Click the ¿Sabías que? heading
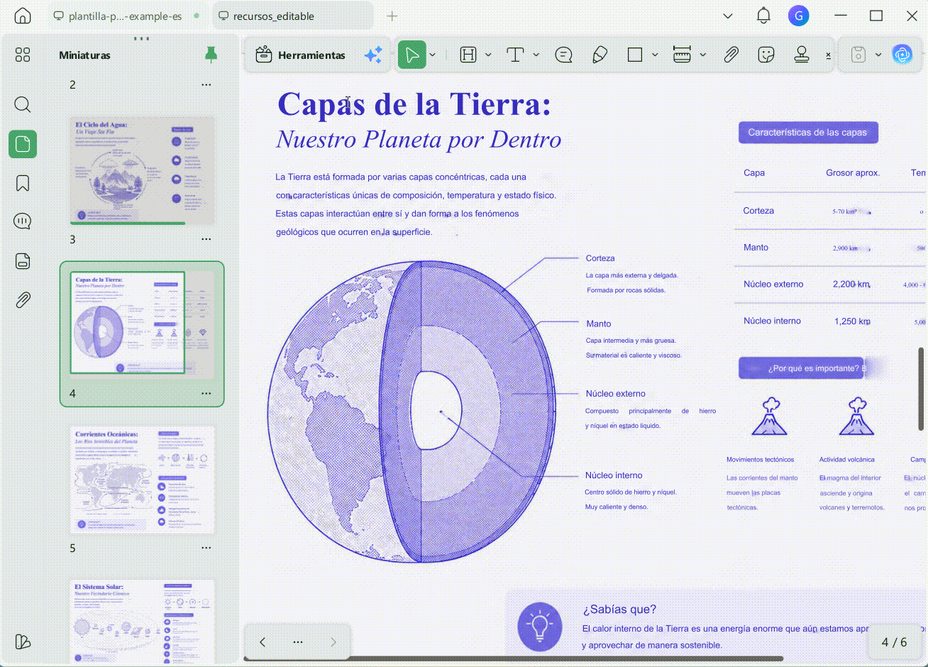Image resolution: width=928 pixels, height=667 pixels. [619, 610]
